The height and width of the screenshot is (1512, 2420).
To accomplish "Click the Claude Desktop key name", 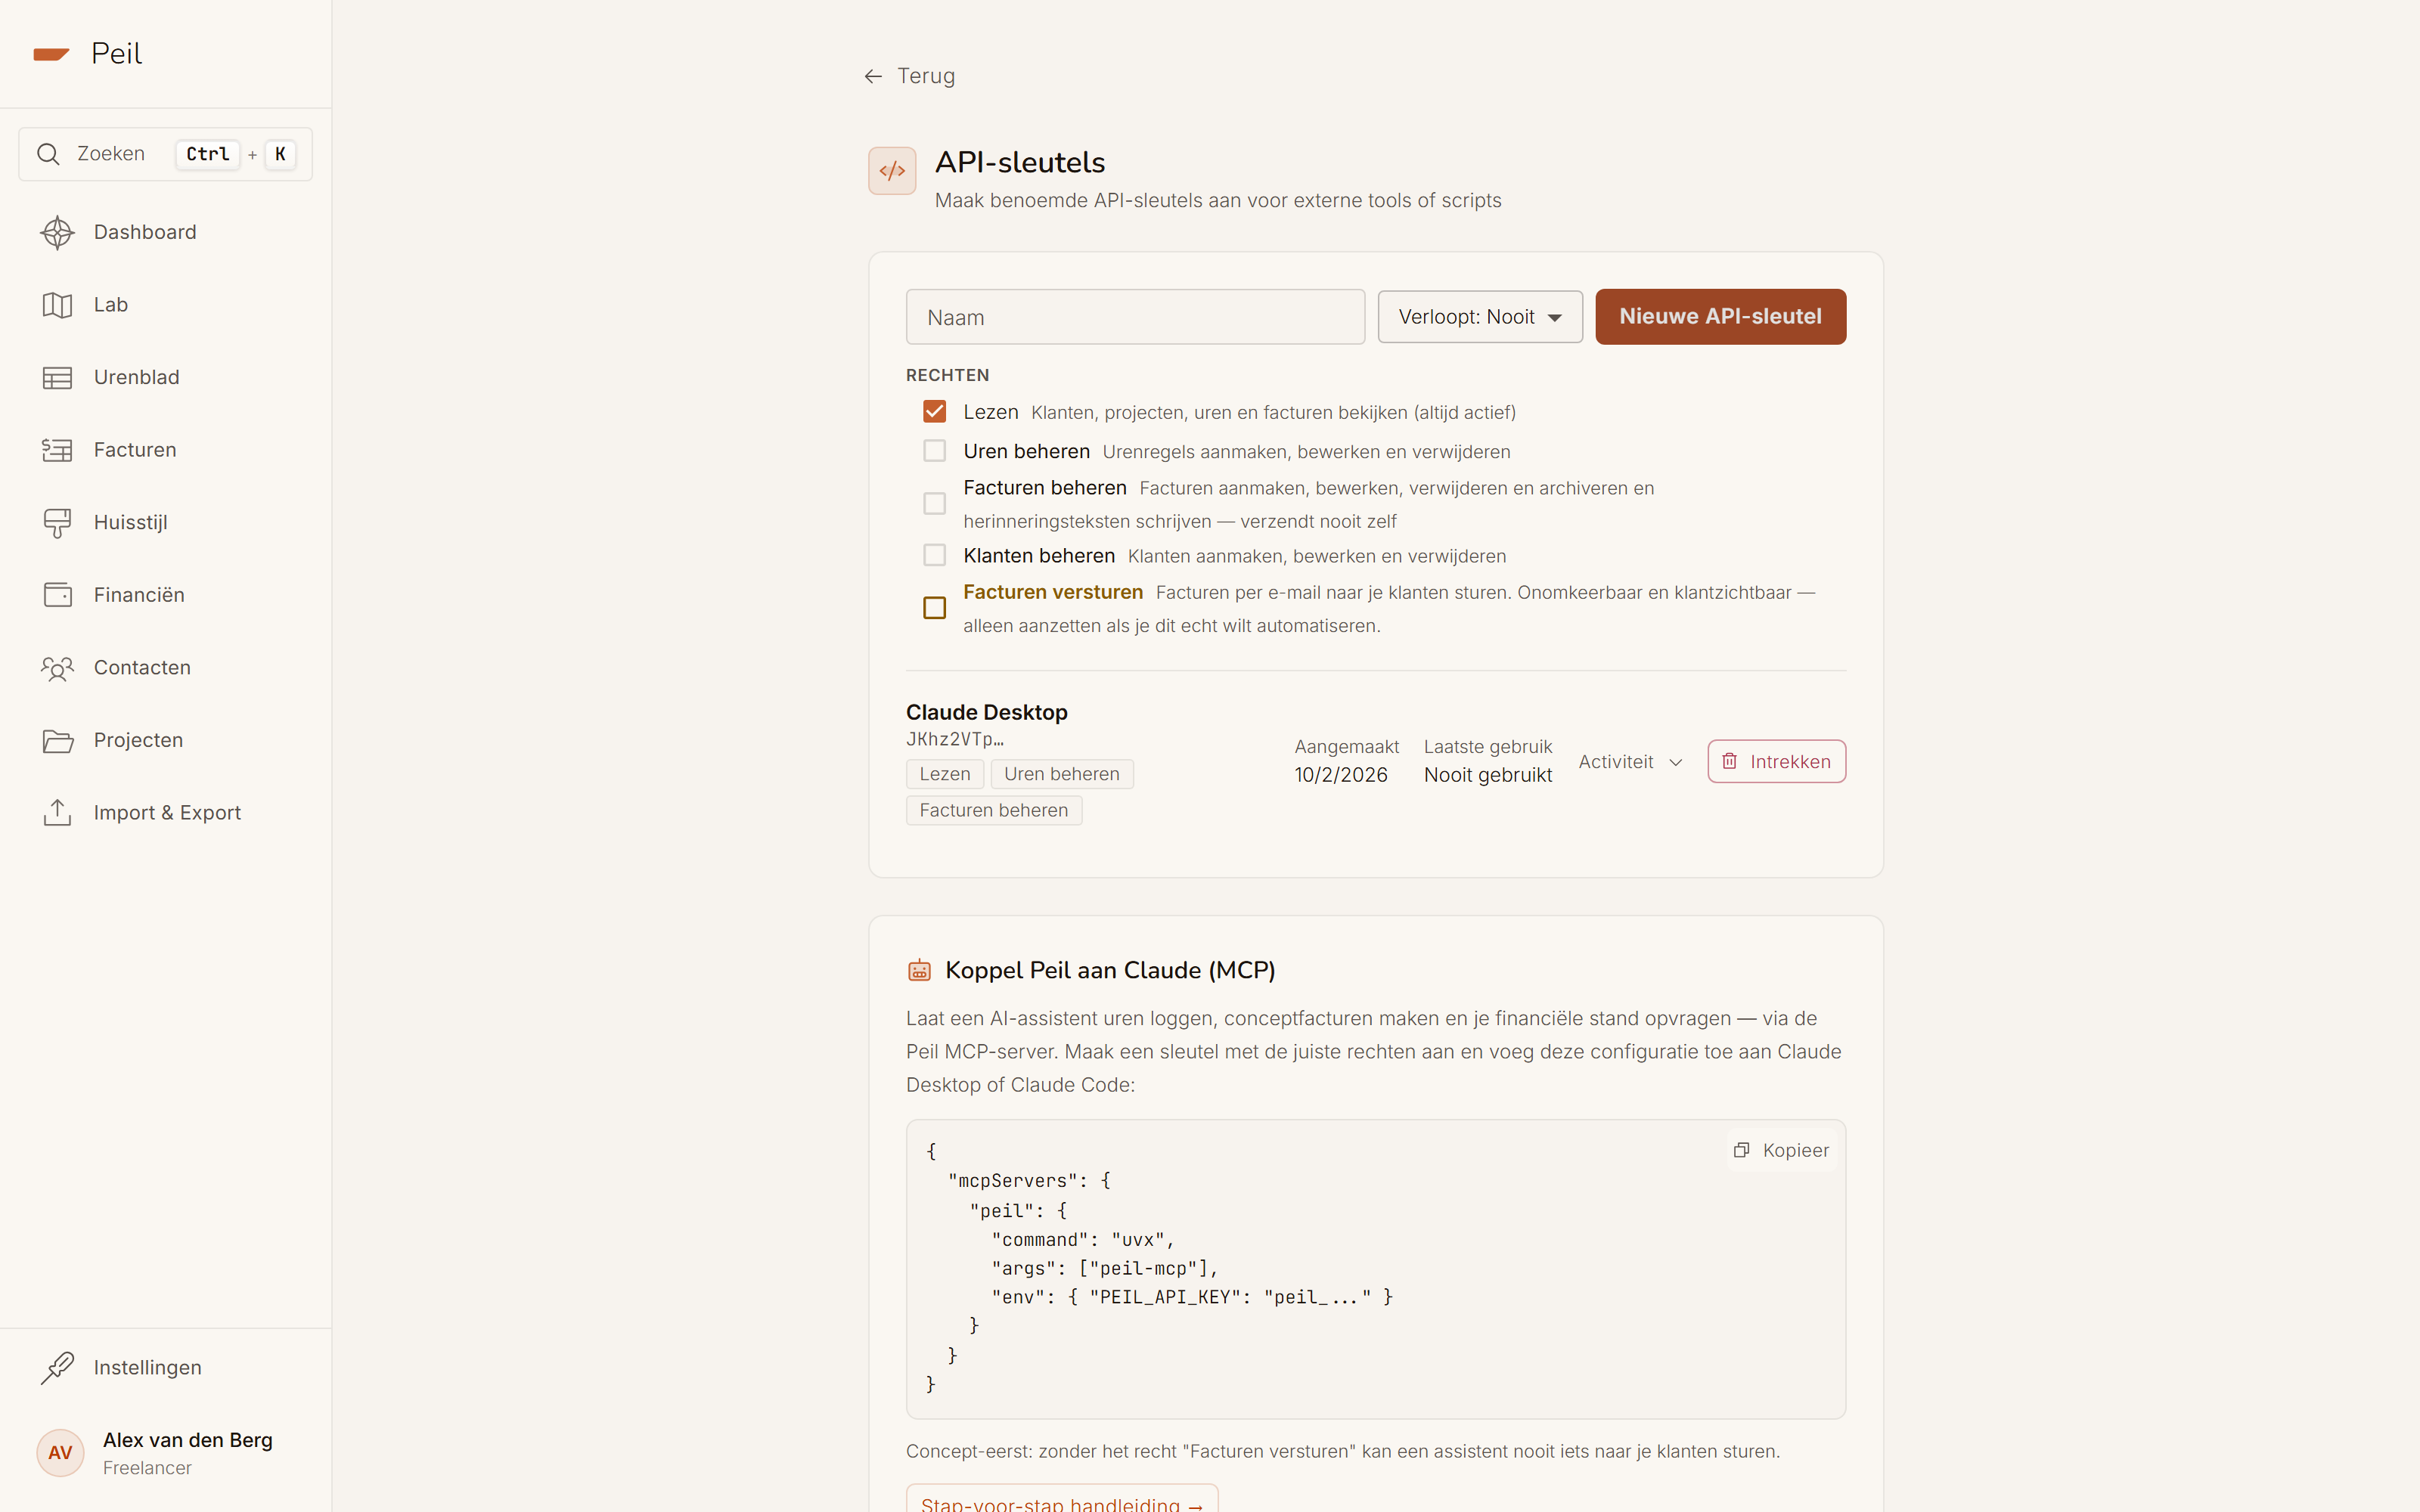I will tap(987, 712).
